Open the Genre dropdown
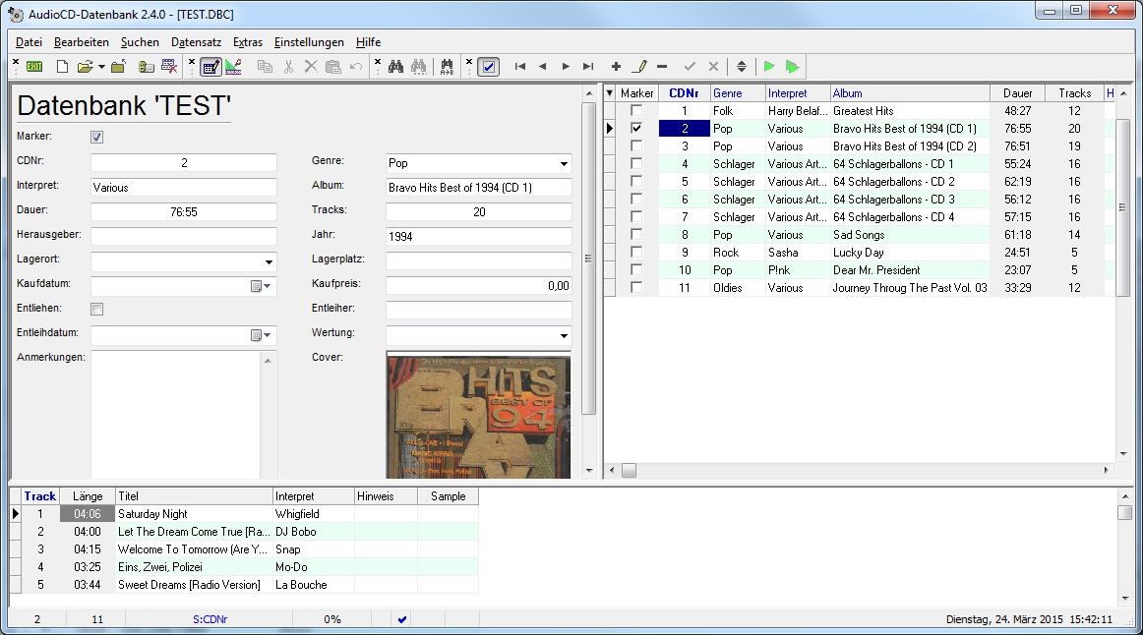 click(x=564, y=164)
